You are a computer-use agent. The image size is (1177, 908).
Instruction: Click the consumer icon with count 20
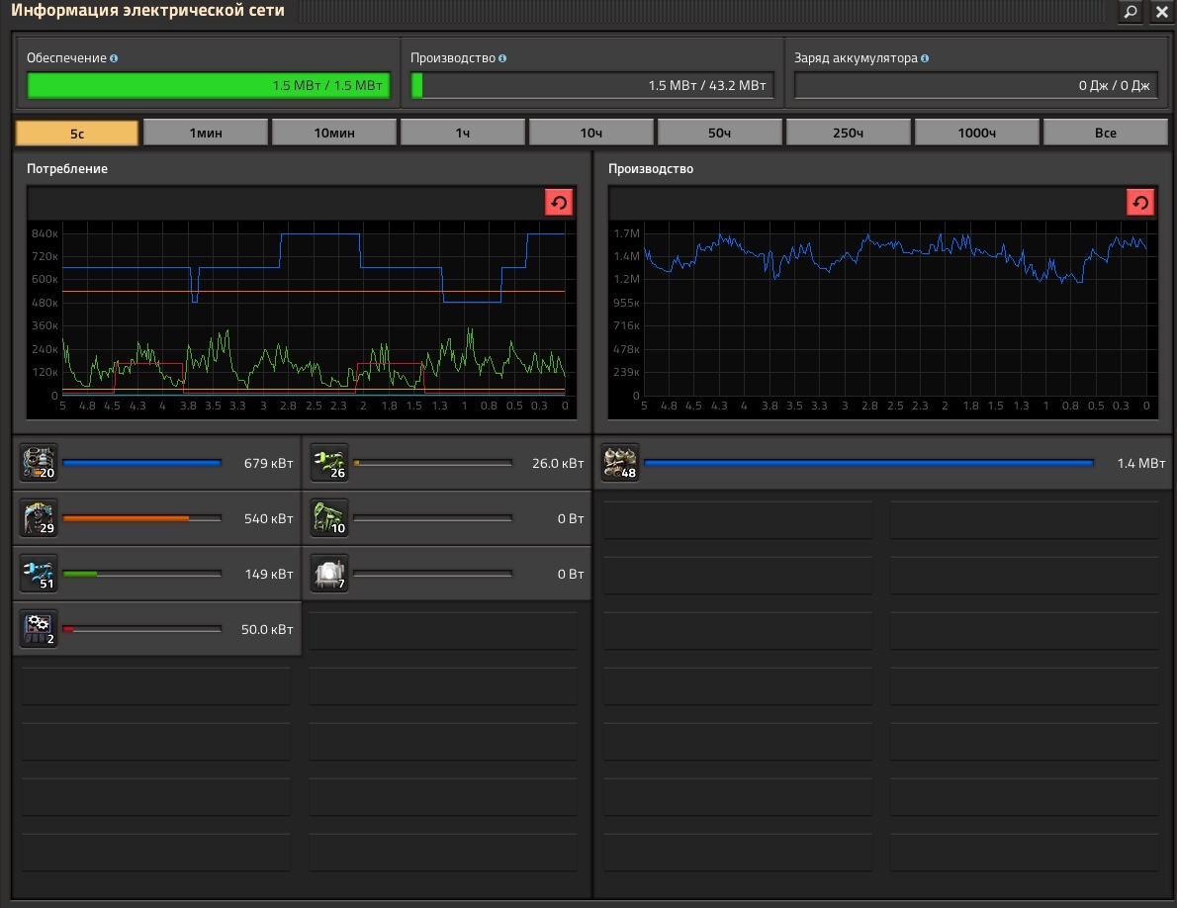pos(40,462)
